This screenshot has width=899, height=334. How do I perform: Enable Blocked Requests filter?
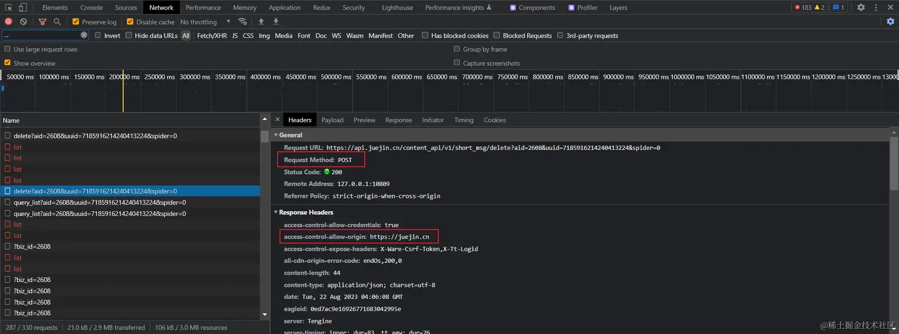click(x=497, y=35)
